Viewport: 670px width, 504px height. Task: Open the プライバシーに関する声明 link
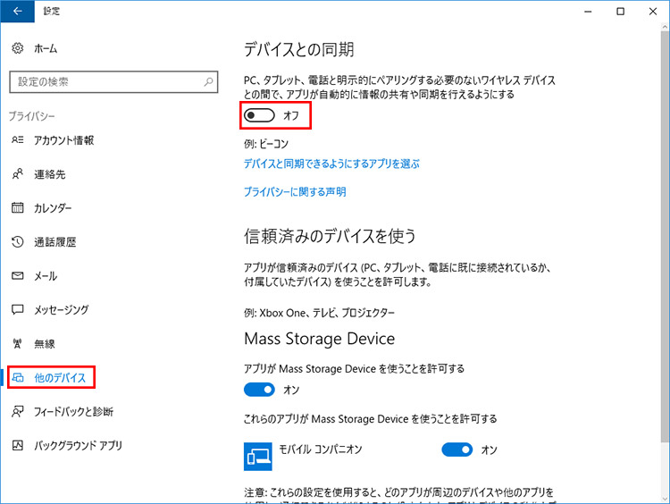click(295, 192)
